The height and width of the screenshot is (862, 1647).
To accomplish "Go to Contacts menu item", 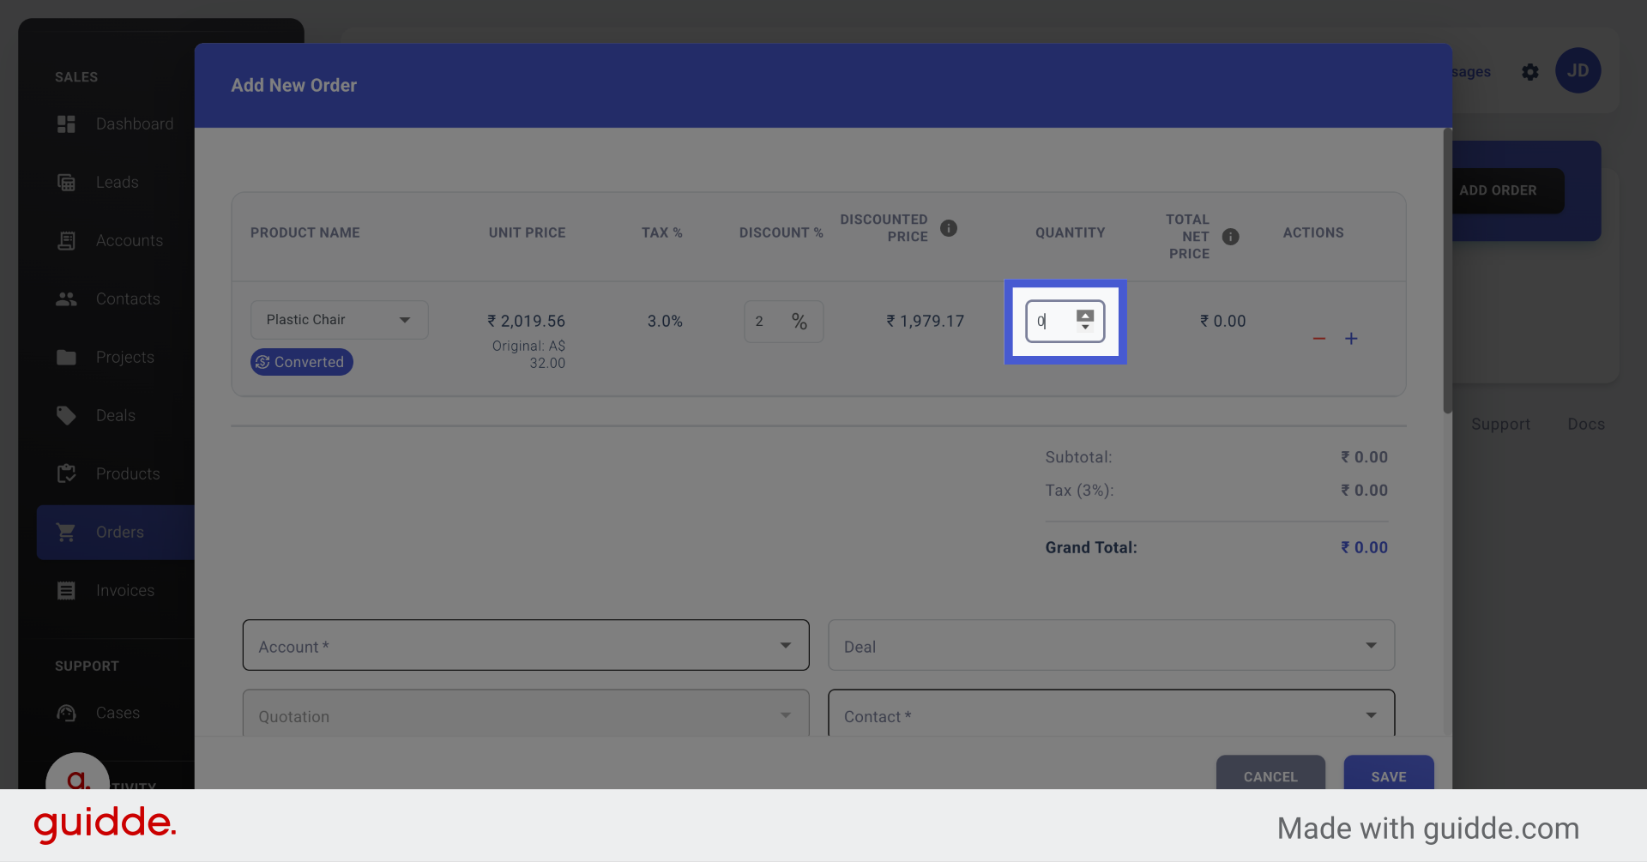I will click(x=128, y=299).
